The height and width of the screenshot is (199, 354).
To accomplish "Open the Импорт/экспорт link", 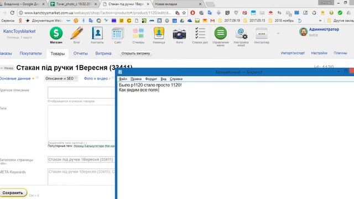I will pyautogui.click(x=293, y=53).
